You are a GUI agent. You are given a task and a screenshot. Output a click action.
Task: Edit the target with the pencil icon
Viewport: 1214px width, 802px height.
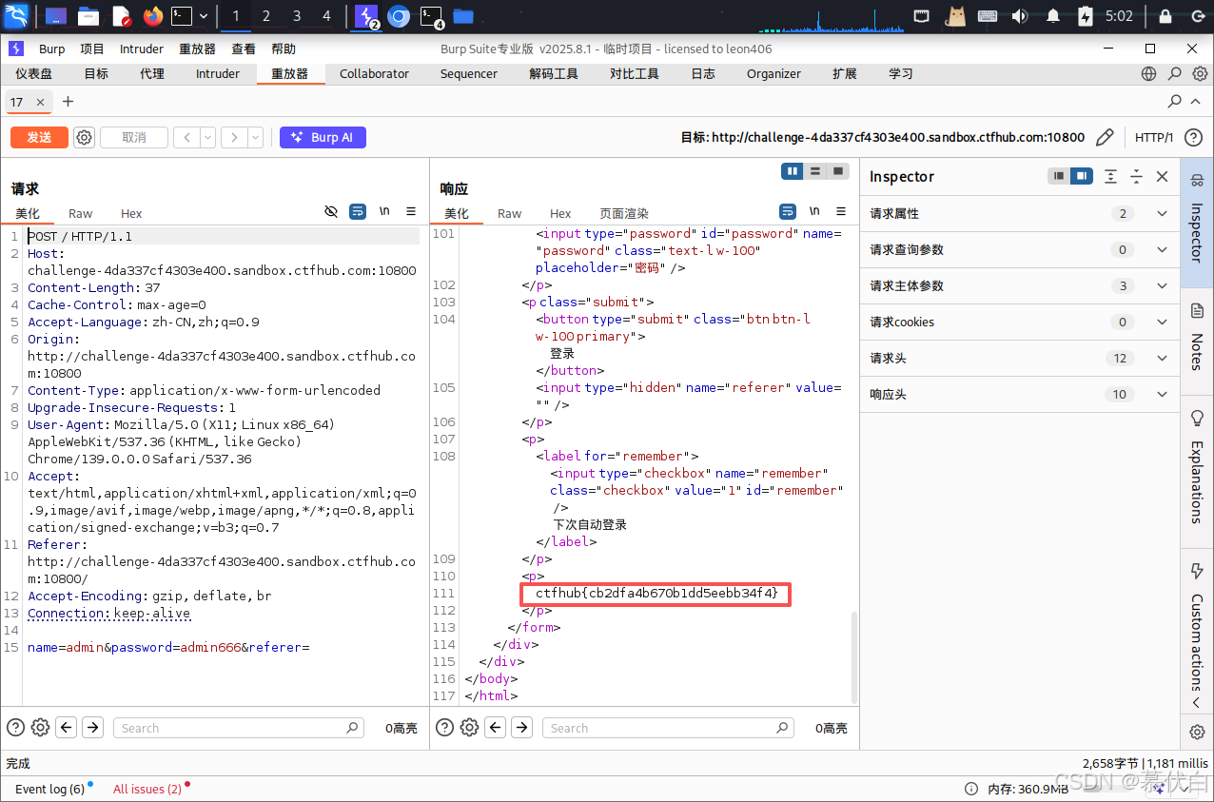point(1105,137)
